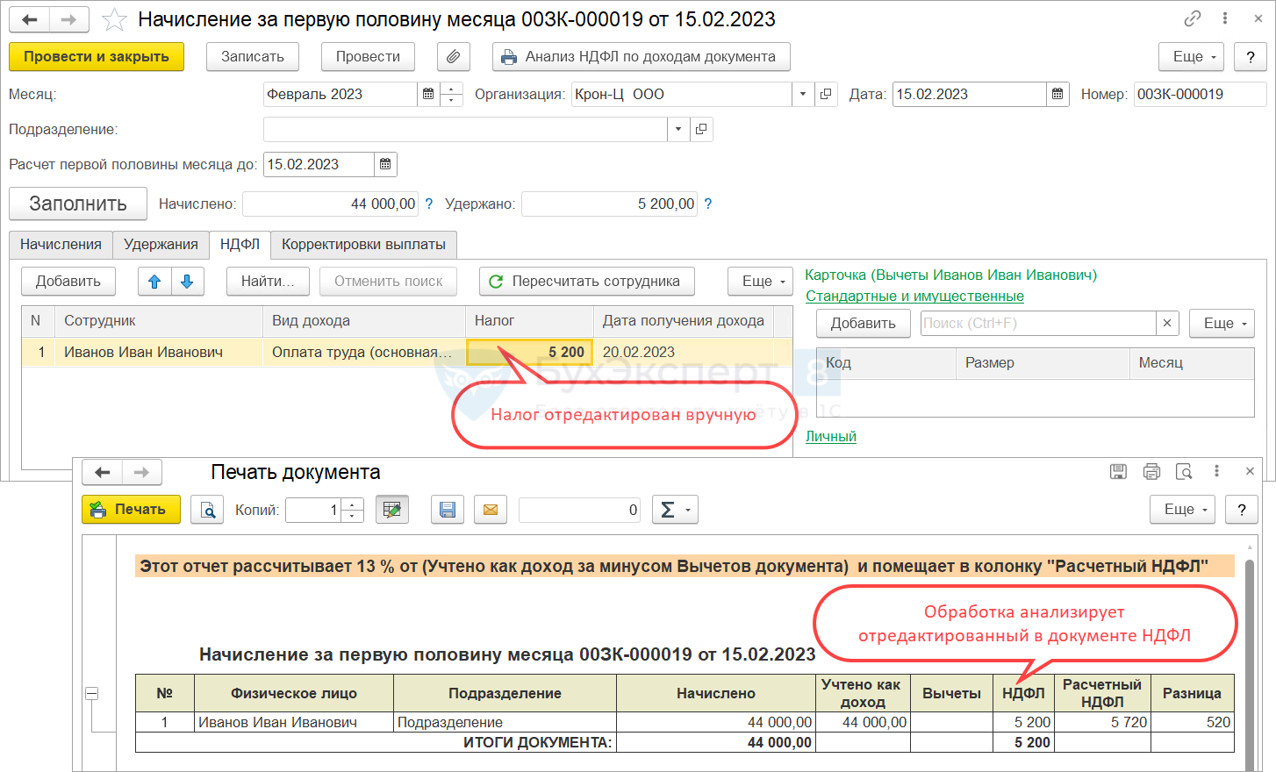The height and width of the screenshot is (772, 1276).
Task: Clear the deductions search field
Action: point(1167,323)
